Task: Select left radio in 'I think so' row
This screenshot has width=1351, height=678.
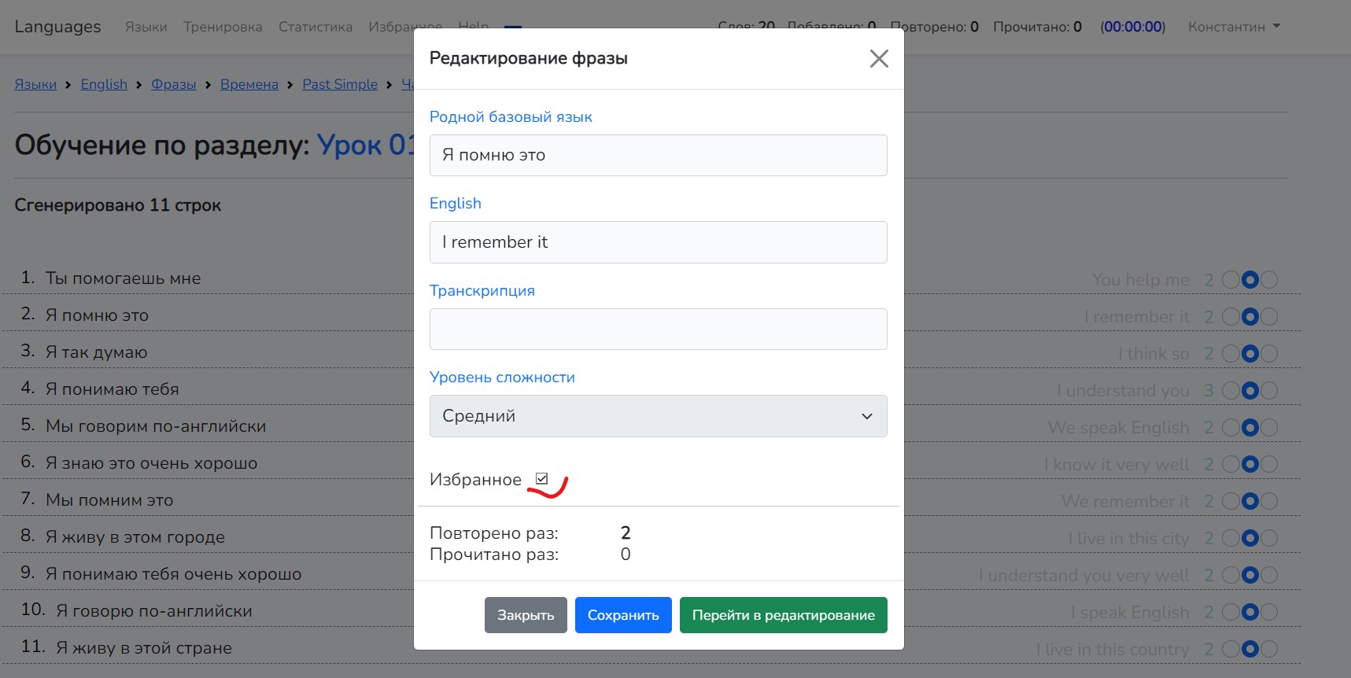Action: tap(1231, 354)
